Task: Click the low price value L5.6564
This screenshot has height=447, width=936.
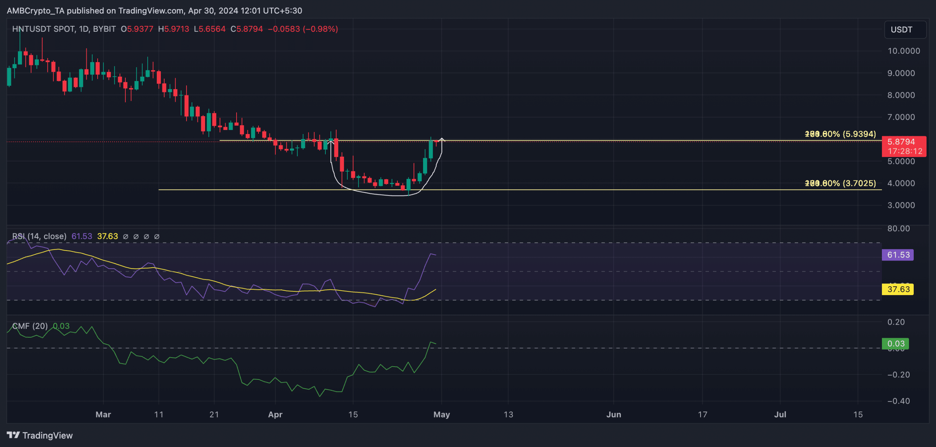Action: (x=210, y=29)
